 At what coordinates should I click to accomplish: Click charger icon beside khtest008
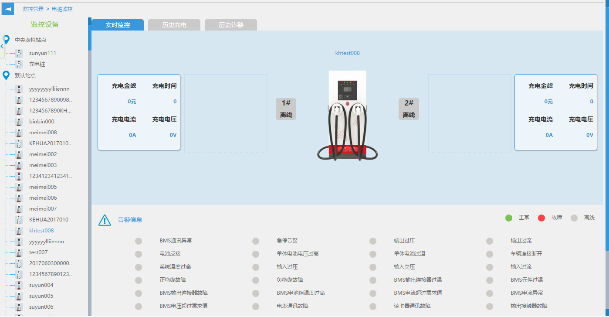[19, 231]
